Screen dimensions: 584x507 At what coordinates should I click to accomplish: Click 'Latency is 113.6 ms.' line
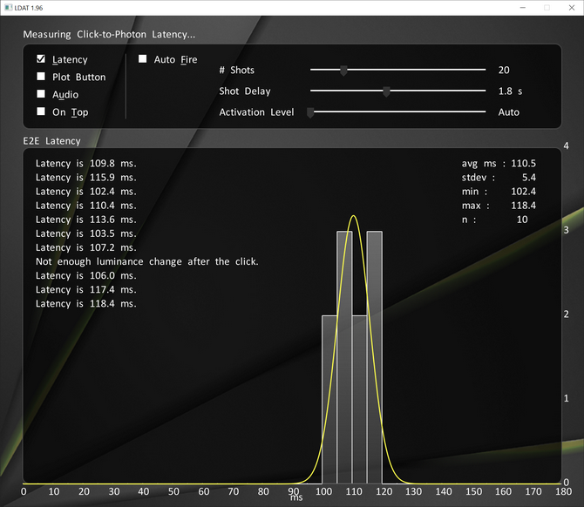point(86,220)
